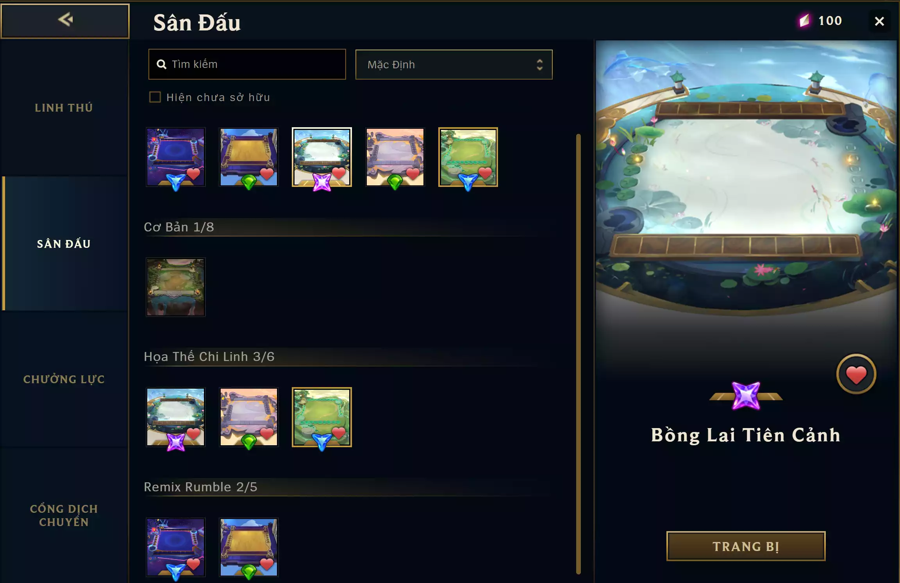This screenshot has width=900, height=583.
Task: Select Bồng Lai arena under Họa Thế Chi Linh
Action: pyautogui.click(x=176, y=417)
